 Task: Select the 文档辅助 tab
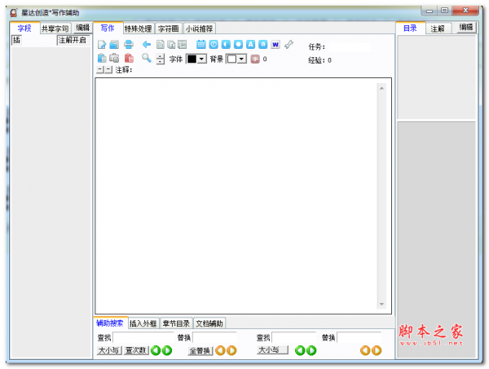click(209, 323)
